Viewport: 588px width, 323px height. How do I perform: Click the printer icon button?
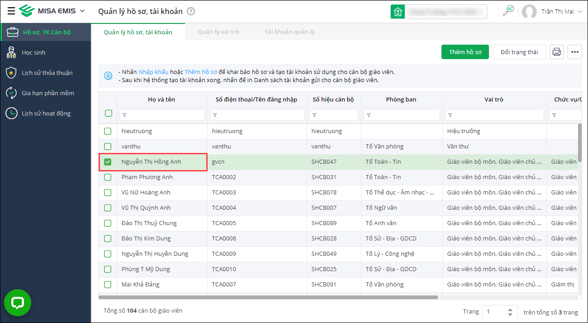pos(557,52)
